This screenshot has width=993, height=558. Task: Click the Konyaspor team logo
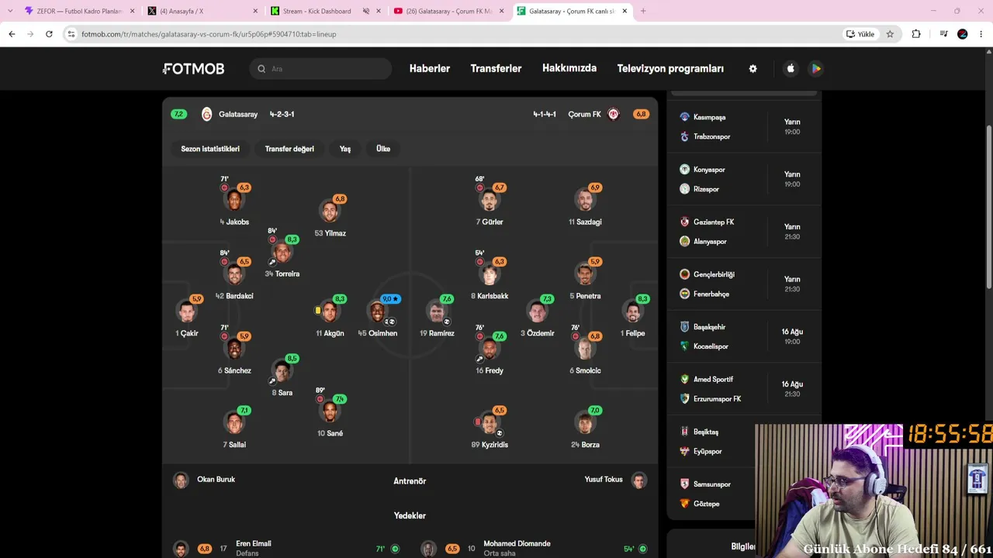click(684, 170)
